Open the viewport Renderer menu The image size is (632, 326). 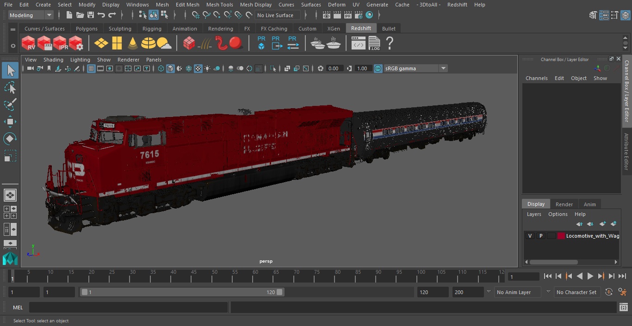(128, 60)
